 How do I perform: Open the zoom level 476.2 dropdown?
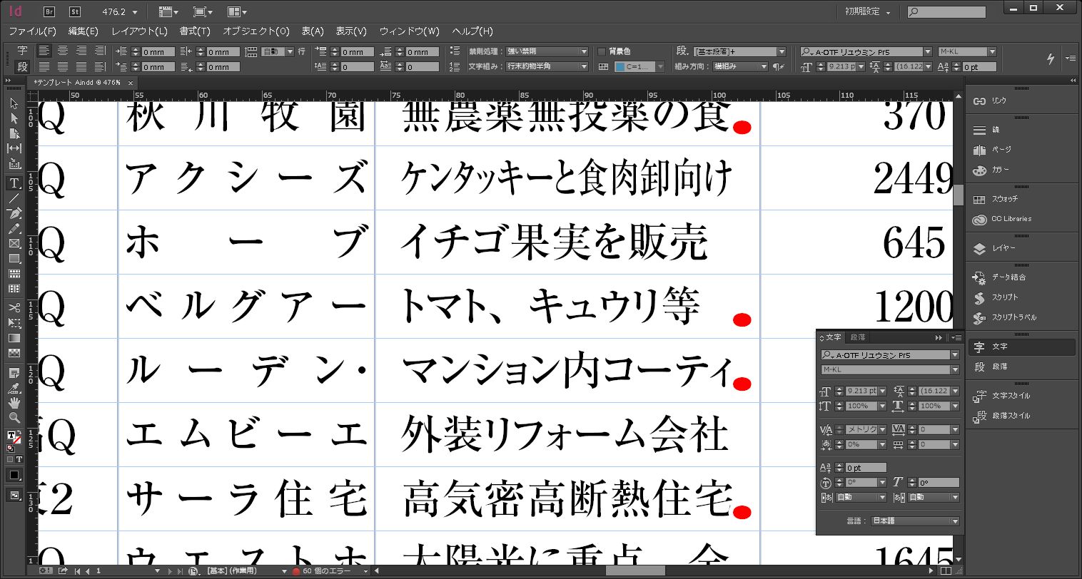[x=135, y=12]
